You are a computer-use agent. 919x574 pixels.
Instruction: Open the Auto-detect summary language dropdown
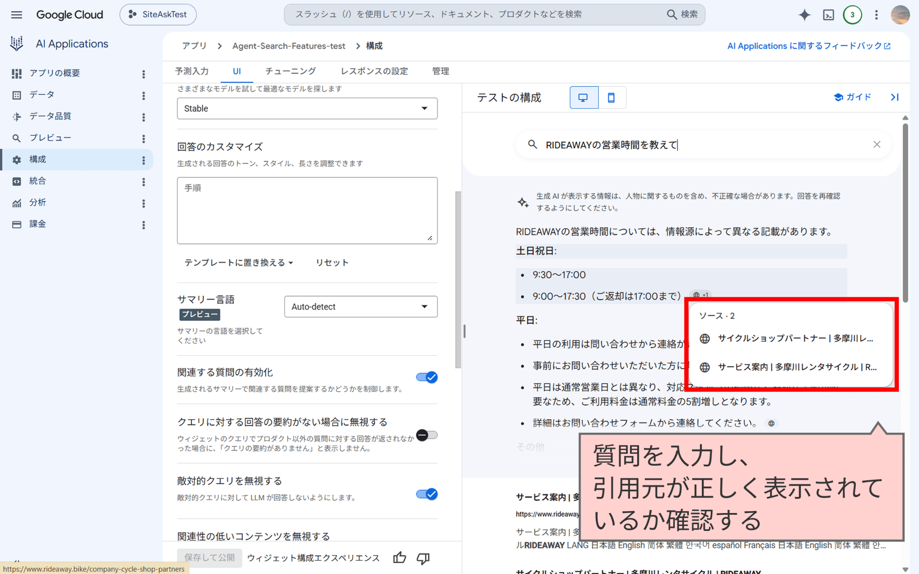tap(360, 307)
